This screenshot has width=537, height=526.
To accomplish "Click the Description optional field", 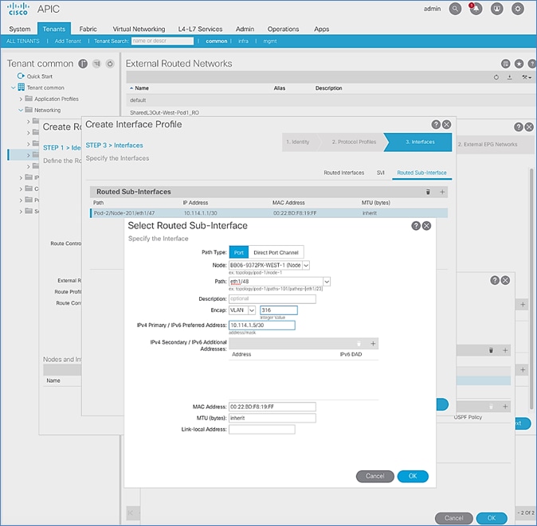I will tap(272, 299).
